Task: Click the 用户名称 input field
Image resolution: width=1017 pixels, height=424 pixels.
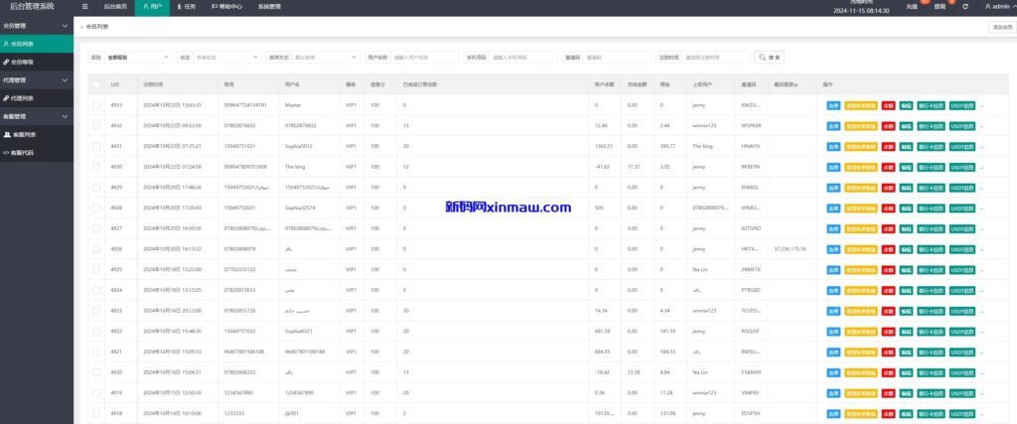Action: pos(425,58)
